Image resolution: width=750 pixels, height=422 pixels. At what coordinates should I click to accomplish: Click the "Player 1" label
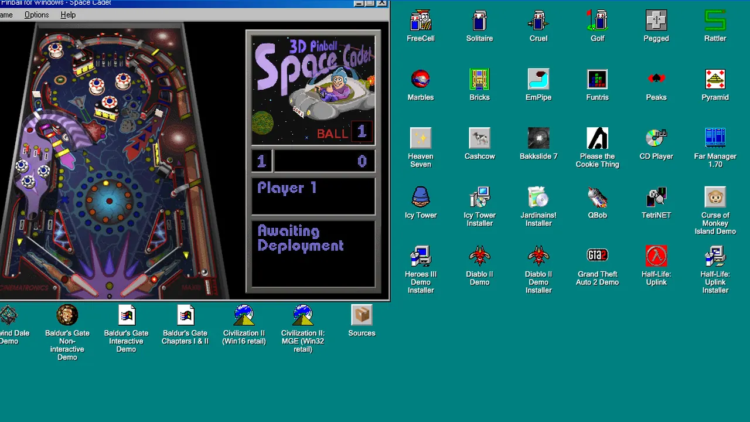coord(287,188)
